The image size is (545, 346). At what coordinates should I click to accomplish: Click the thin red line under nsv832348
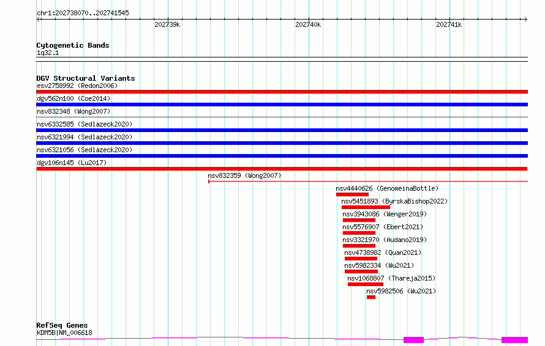point(282,117)
